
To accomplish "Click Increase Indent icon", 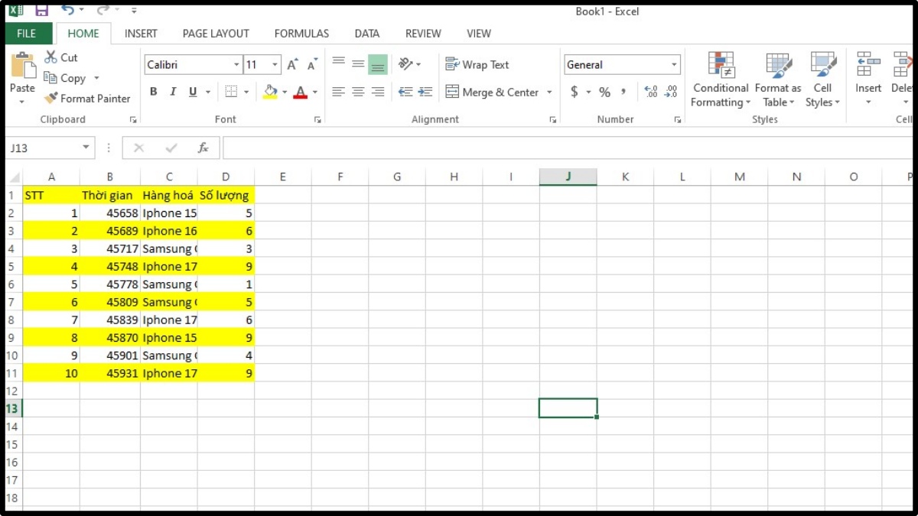I will point(425,92).
